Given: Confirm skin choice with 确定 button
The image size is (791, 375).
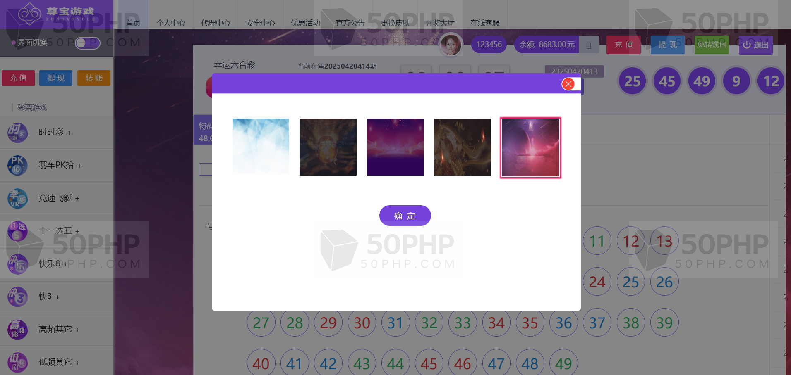Looking at the screenshot, I should point(405,216).
